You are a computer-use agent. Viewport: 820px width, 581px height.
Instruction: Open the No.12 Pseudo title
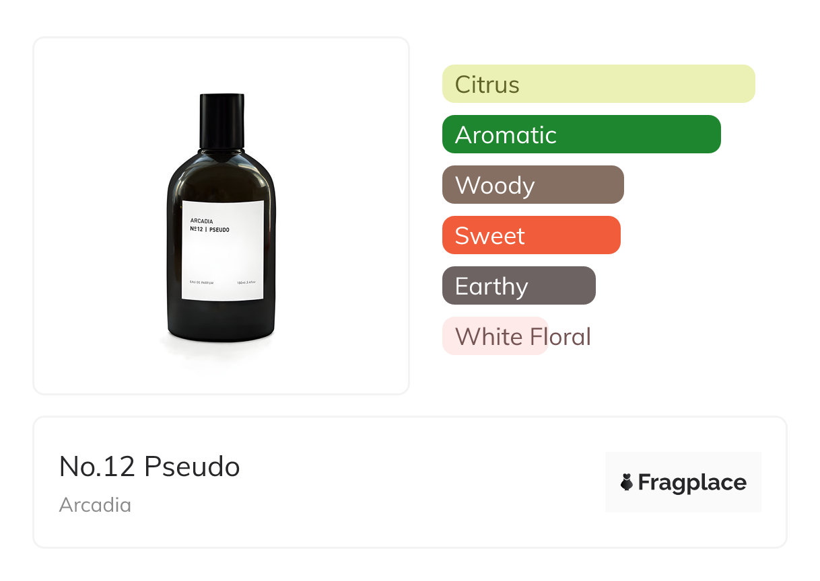tap(149, 467)
